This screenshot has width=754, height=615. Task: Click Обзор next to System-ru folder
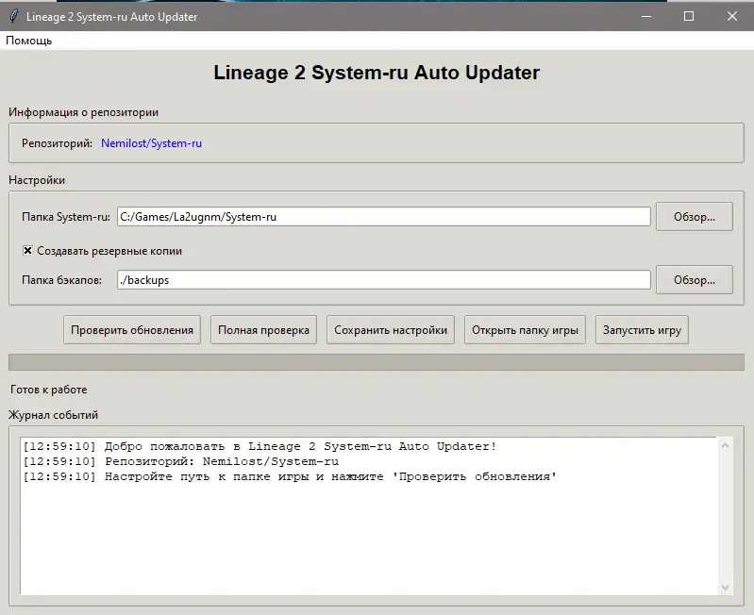pyautogui.click(x=694, y=217)
